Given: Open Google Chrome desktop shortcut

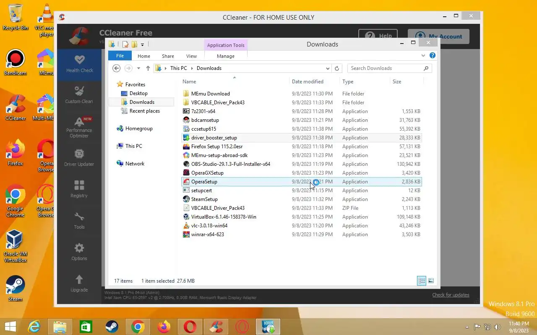Looking at the screenshot, I should 16,201.
